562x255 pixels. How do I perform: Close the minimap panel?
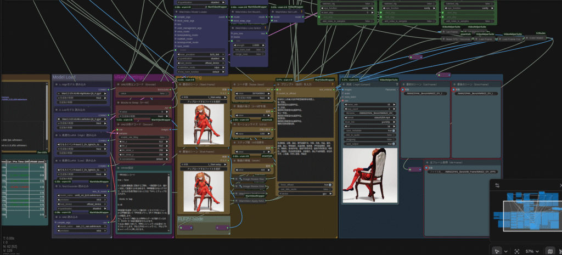[x=560, y=186]
